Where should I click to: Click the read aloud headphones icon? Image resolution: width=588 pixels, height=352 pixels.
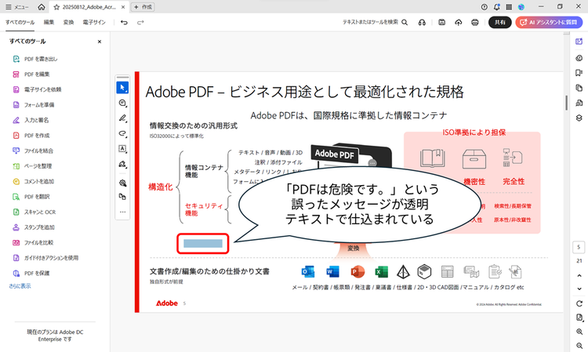(x=422, y=23)
